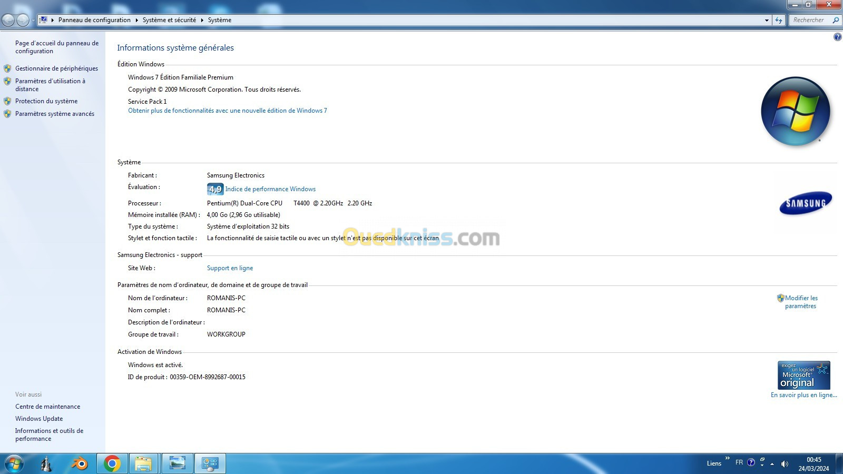Click the Windows 7 logo orb image
The width and height of the screenshot is (843, 474).
pos(796,111)
